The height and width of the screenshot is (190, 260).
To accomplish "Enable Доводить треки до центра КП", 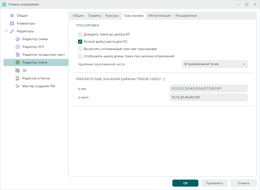I will pos(80,34).
